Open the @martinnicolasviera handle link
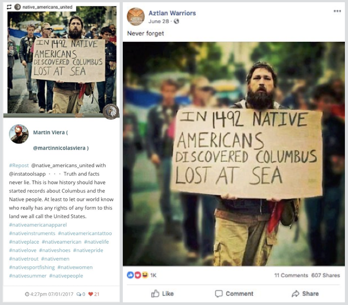Image resolution: width=348 pixels, height=305 pixels. tap(61, 148)
